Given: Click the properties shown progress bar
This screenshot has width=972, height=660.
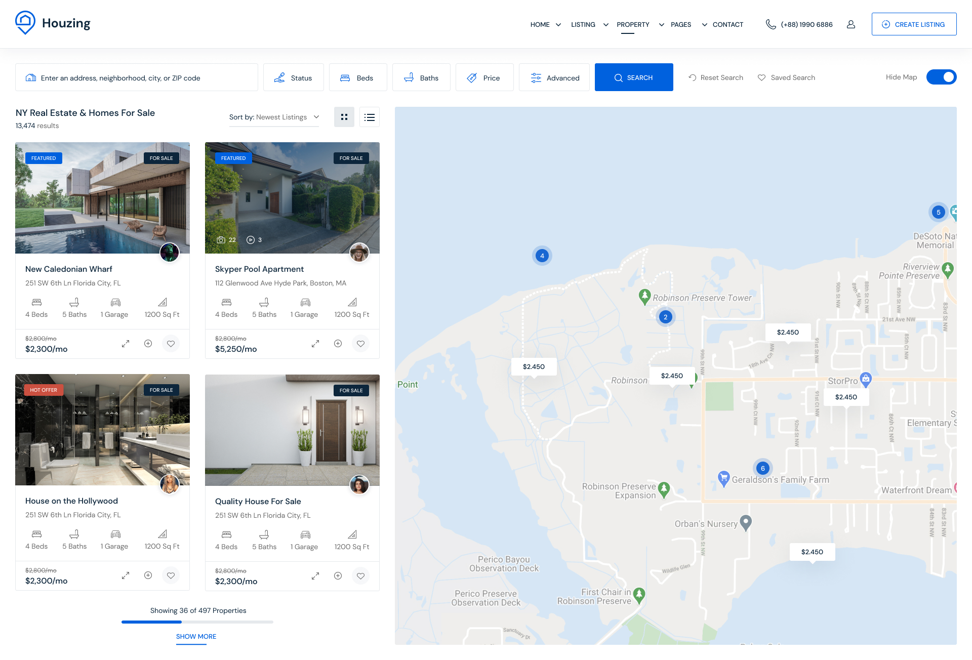Looking at the screenshot, I should tap(197, 622).
